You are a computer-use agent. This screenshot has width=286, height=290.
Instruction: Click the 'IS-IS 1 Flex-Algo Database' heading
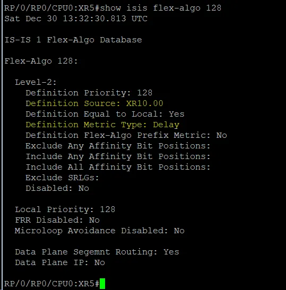(73, 40)
